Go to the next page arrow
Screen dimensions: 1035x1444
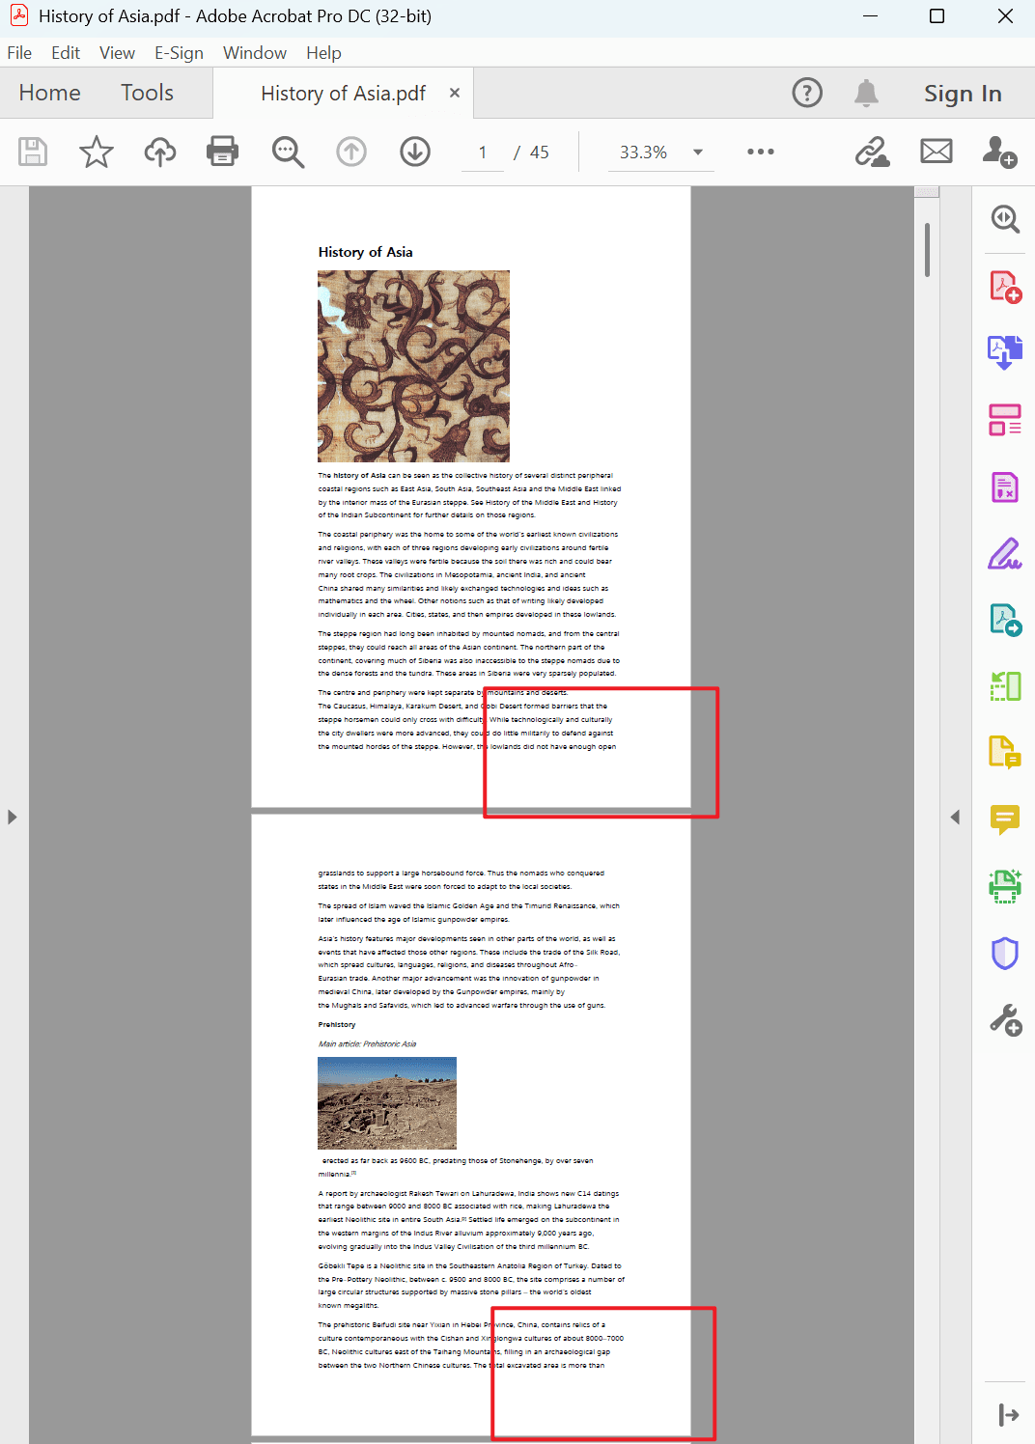pos(415,152)
